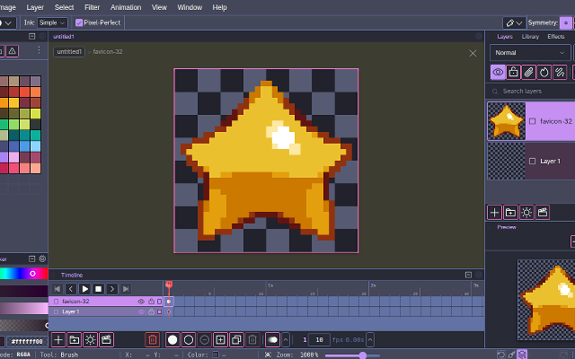Open the three-dot palette options menu

(39, 50)
